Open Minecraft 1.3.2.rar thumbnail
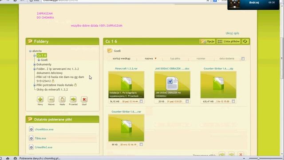 coord(126,85)
